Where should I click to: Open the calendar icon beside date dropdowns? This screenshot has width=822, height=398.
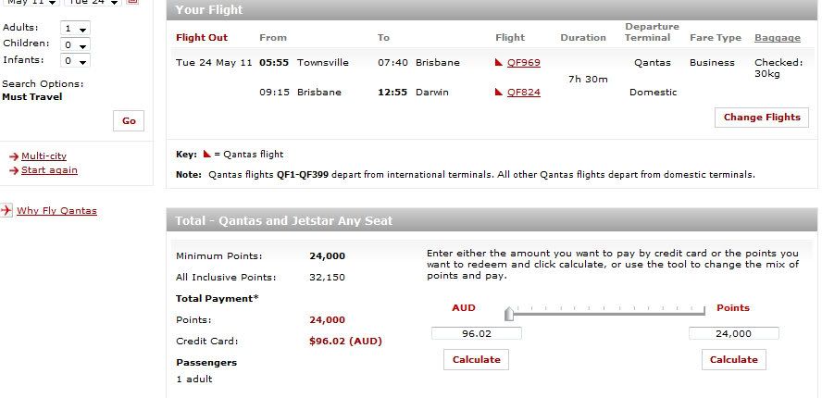(x=132, y=2)
